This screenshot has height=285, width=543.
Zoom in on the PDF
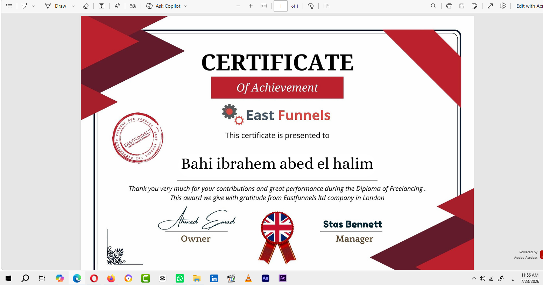coord(251,6)
